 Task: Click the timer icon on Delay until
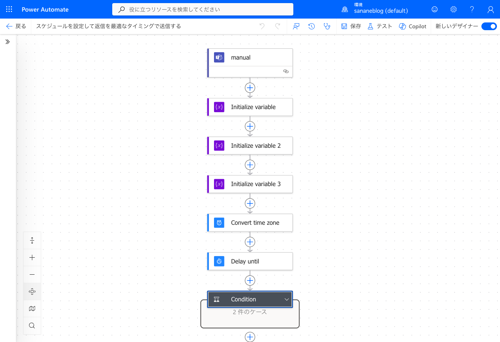(x=219, y=261)
